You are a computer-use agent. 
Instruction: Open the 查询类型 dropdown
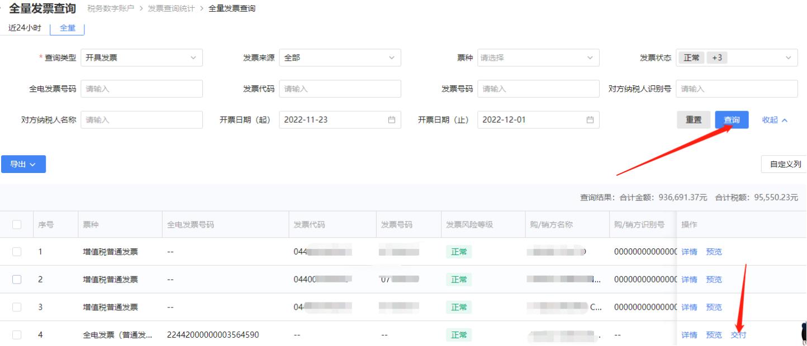tap(141, 57)
